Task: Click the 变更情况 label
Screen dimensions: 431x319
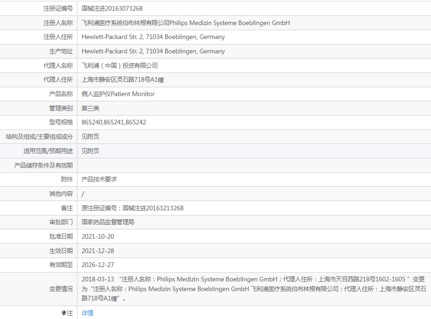Action: [x=61, y=289]
